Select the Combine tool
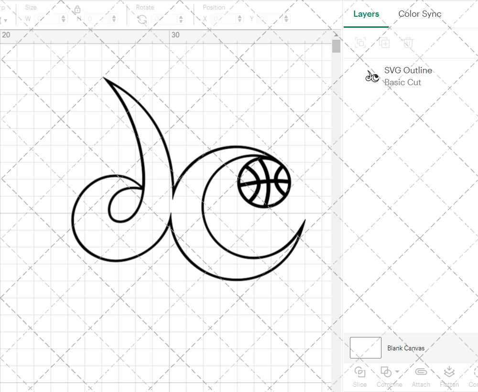 (386, 376)
